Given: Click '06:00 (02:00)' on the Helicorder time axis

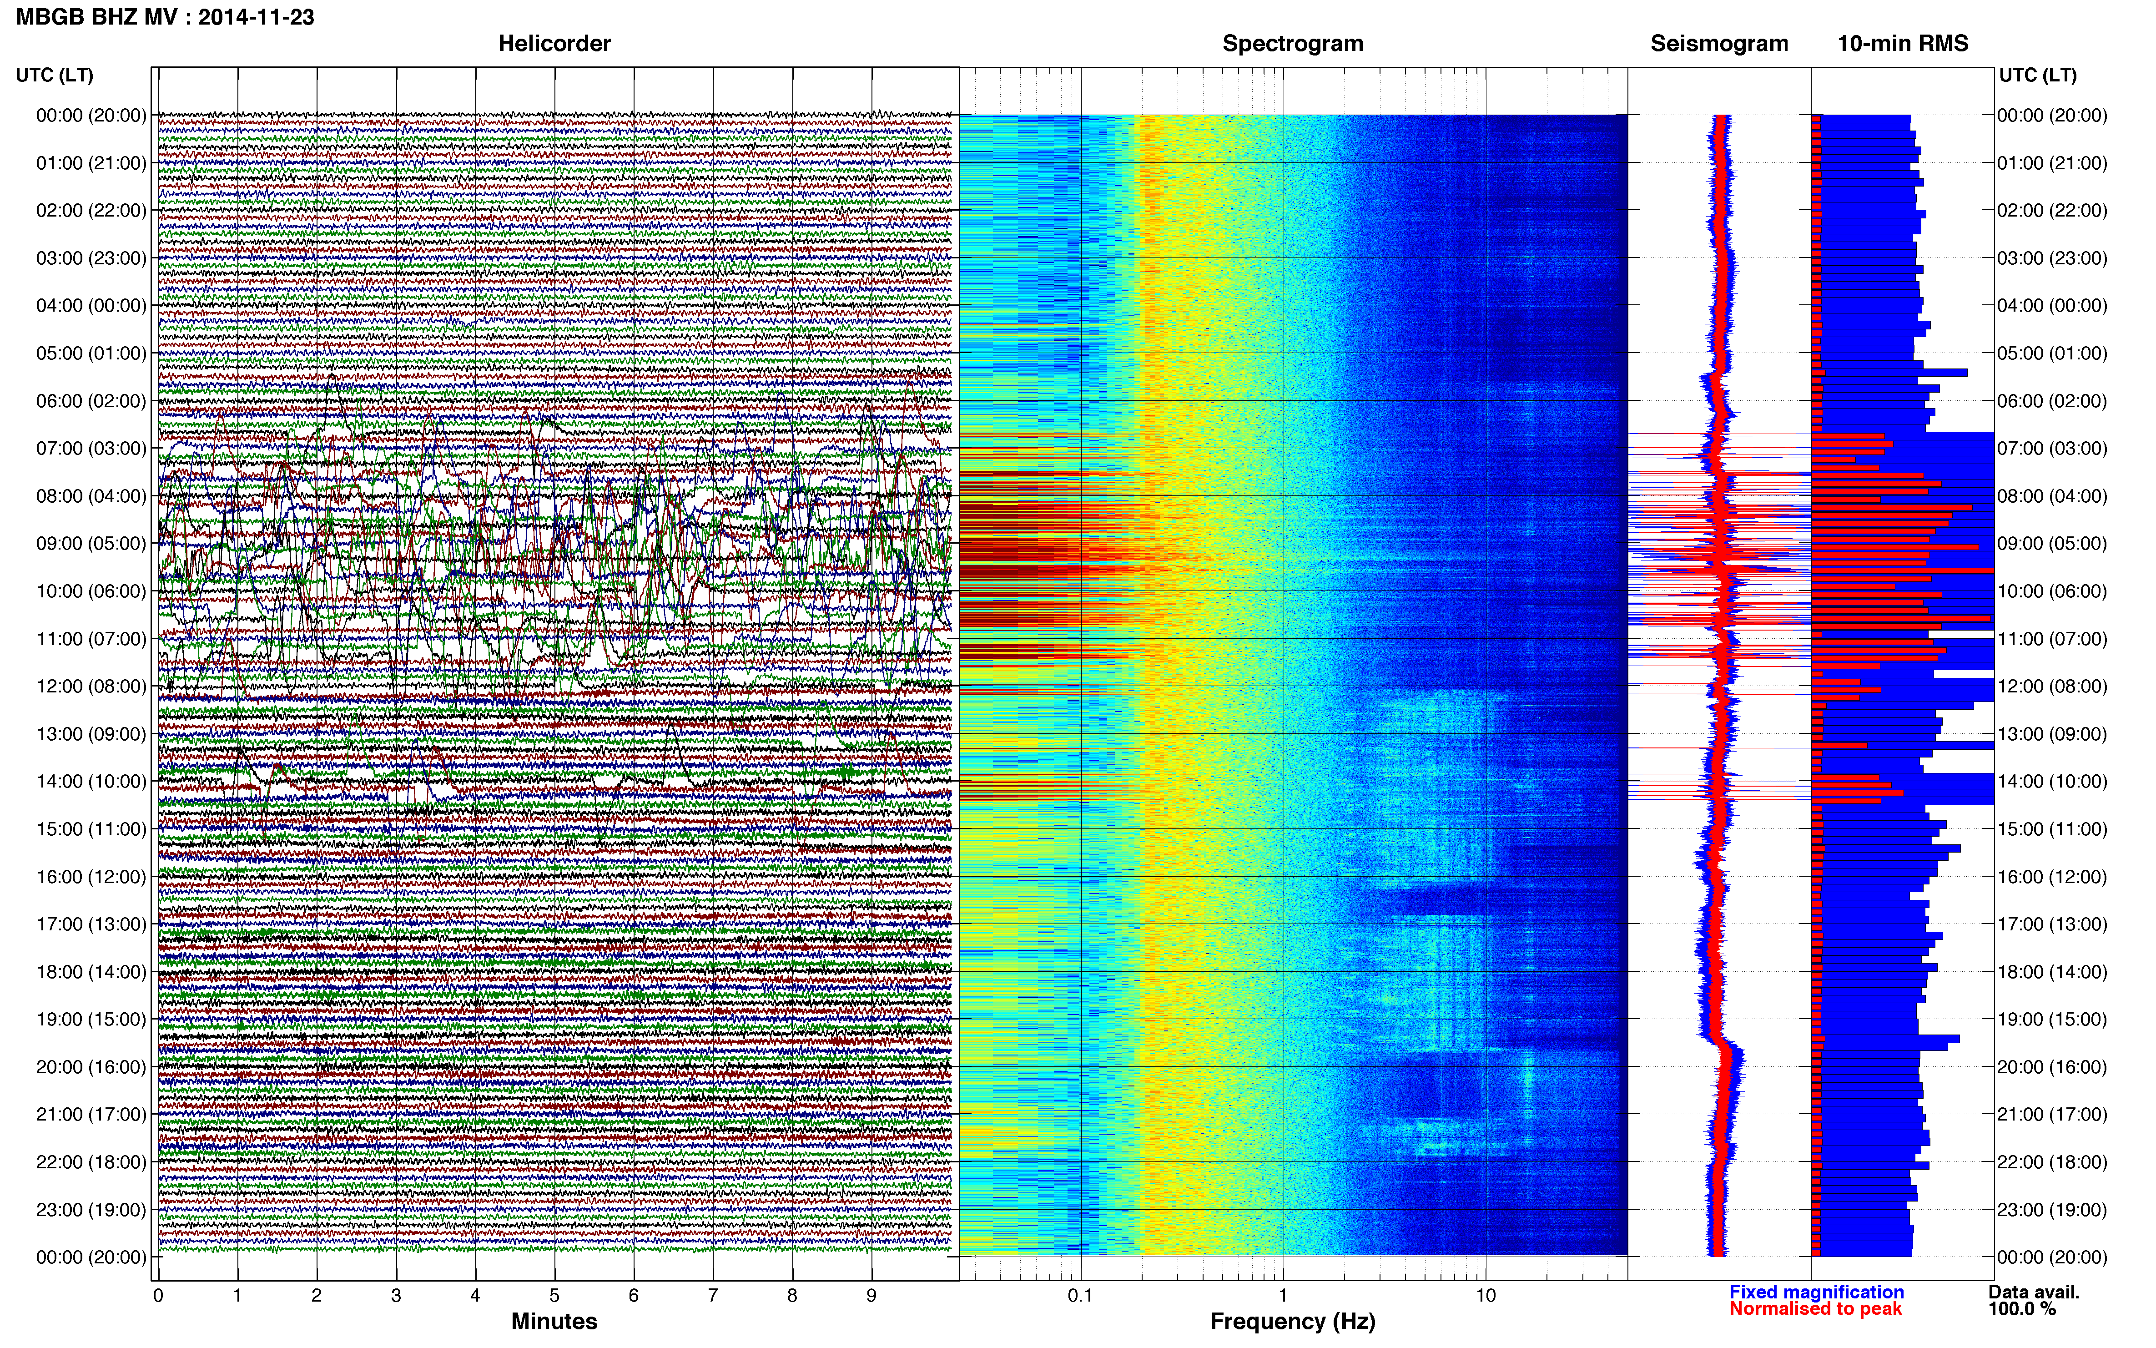Looking at the screenshot, I should click(91, 401).
